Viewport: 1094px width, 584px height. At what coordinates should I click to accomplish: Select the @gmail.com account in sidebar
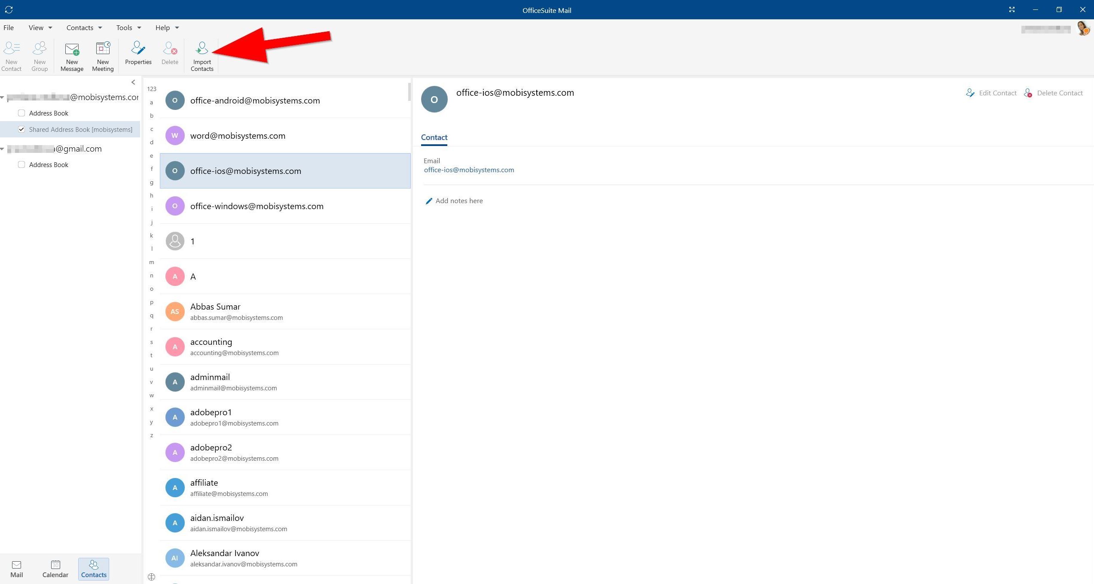[54, 149]
